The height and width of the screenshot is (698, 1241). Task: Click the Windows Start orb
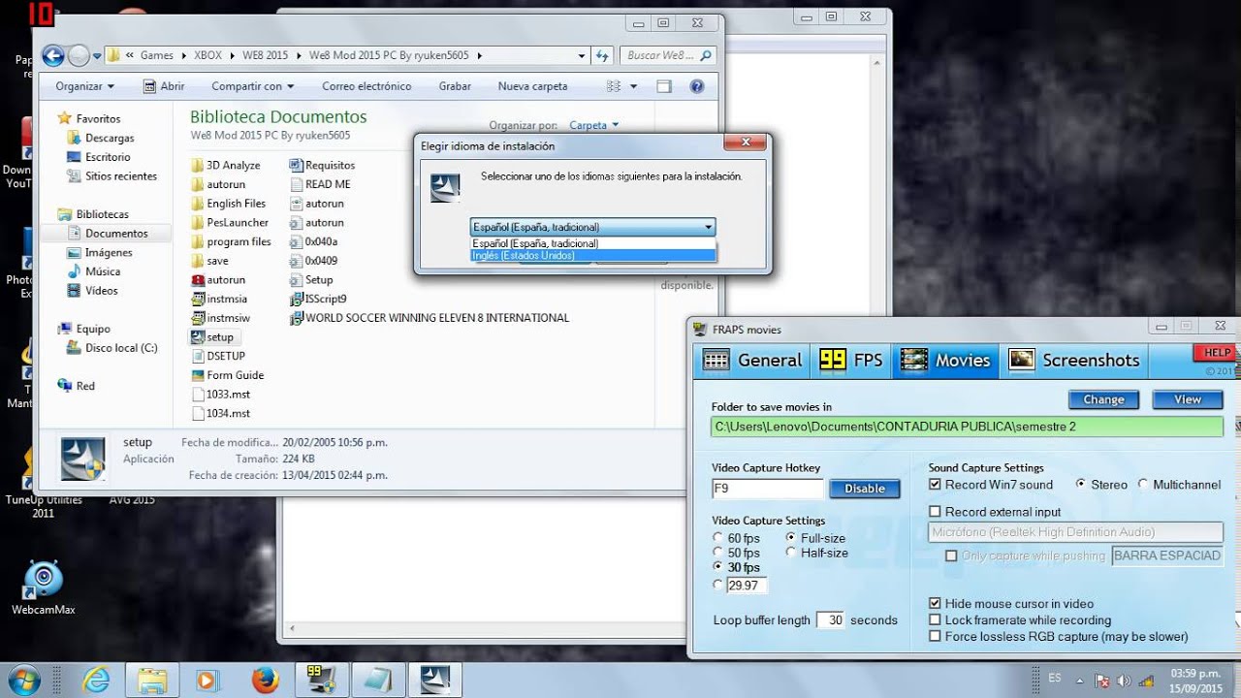23,679
